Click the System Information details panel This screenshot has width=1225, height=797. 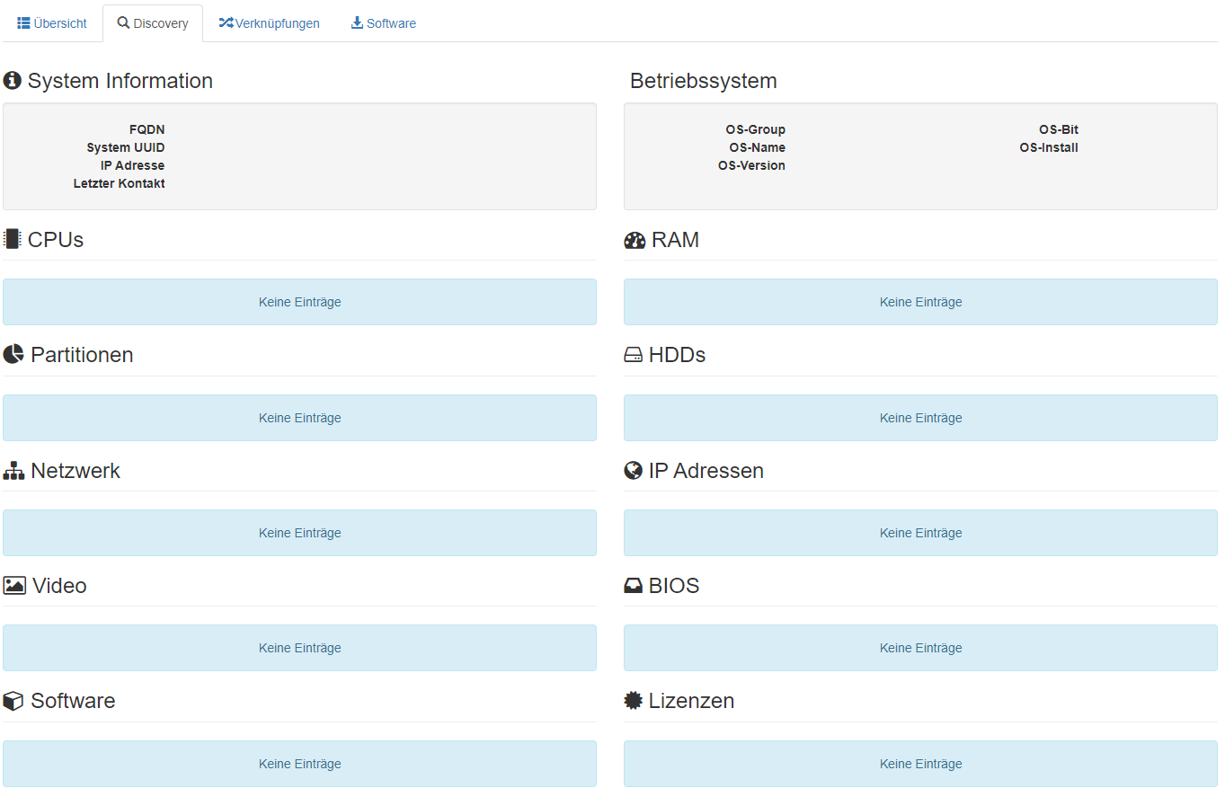299,156
